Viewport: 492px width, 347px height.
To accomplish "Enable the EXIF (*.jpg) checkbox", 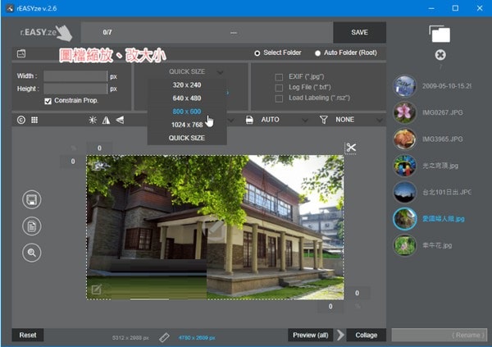I will point(279,77).
